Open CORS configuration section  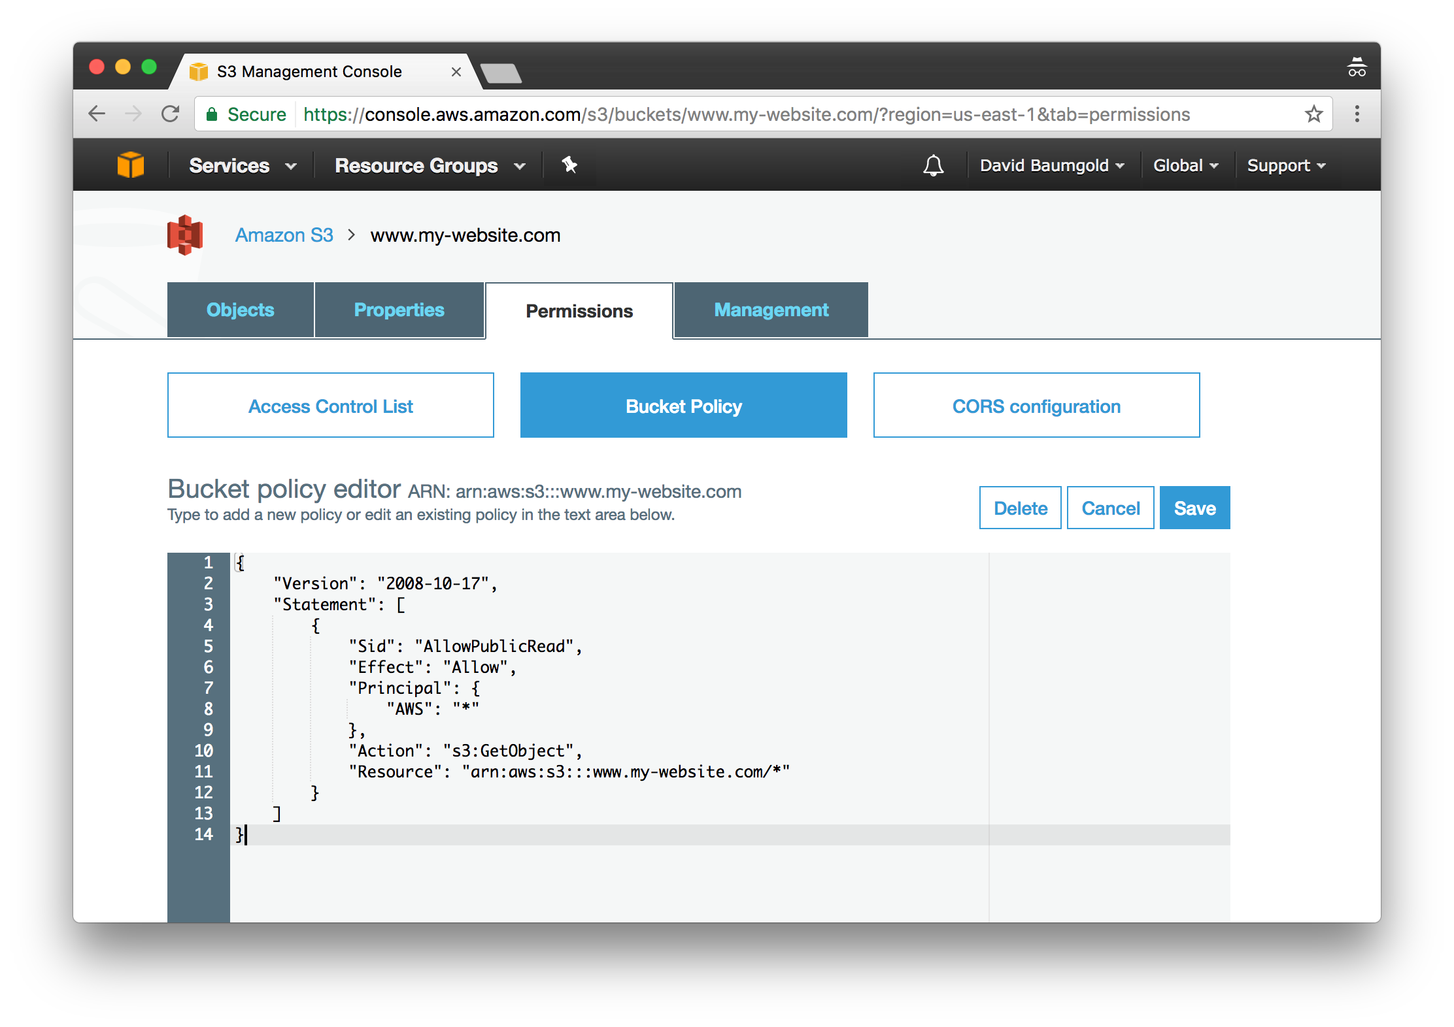(x=1037, y=406)
